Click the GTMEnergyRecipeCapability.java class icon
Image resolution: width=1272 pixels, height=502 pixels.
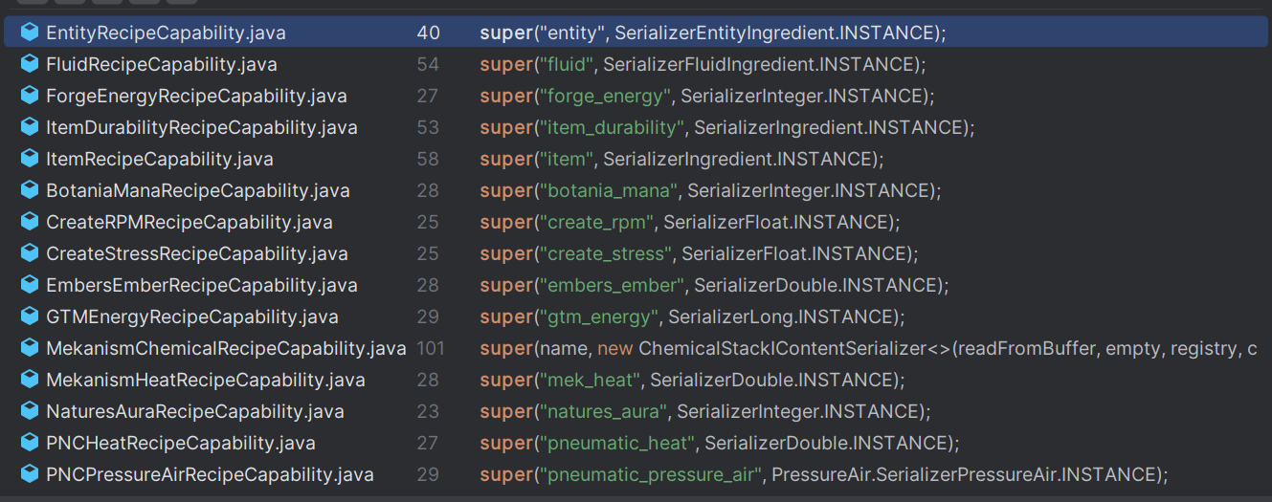tap(30, 316)
